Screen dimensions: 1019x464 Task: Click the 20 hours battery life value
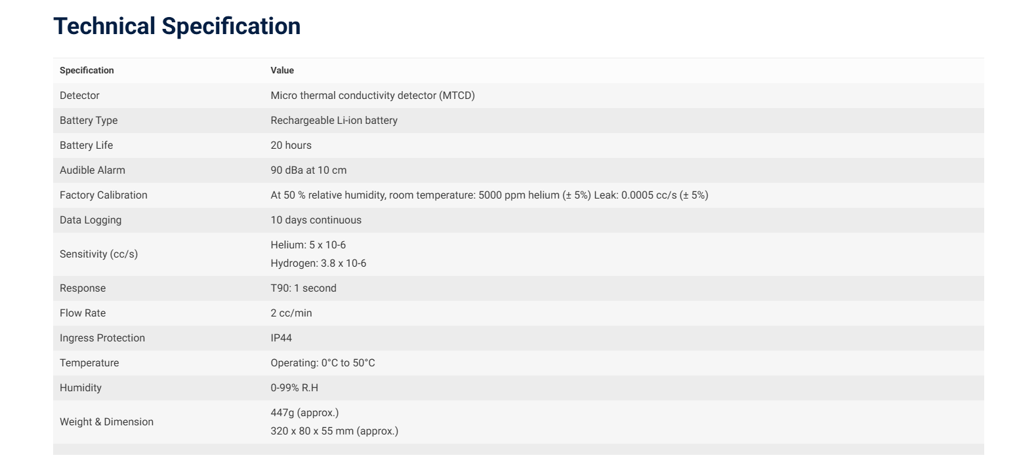pyautogui.click(x=291, y=145)
